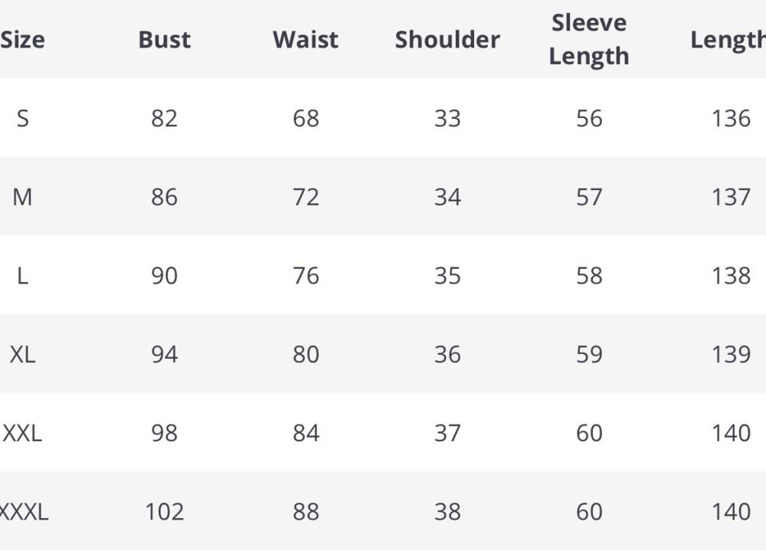Click shoulder value 35 for size L
This screenshot has width=766, height=554.
click(x=447, y=276)
